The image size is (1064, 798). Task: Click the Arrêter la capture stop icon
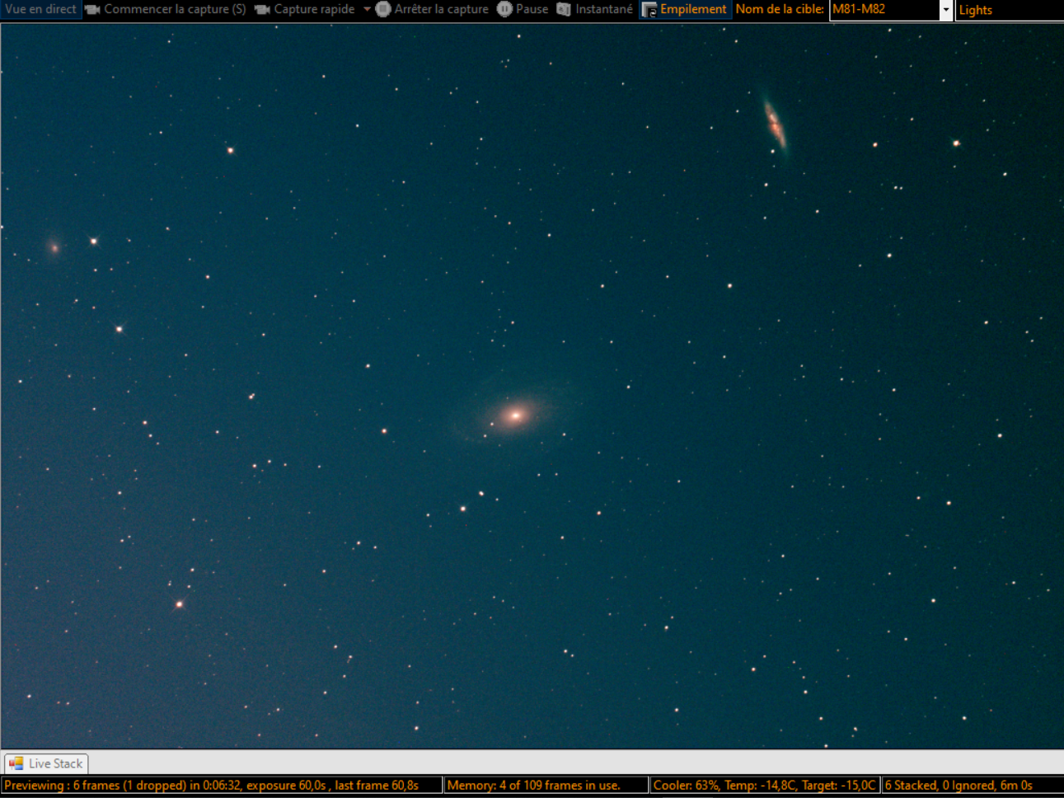(383, 9)
